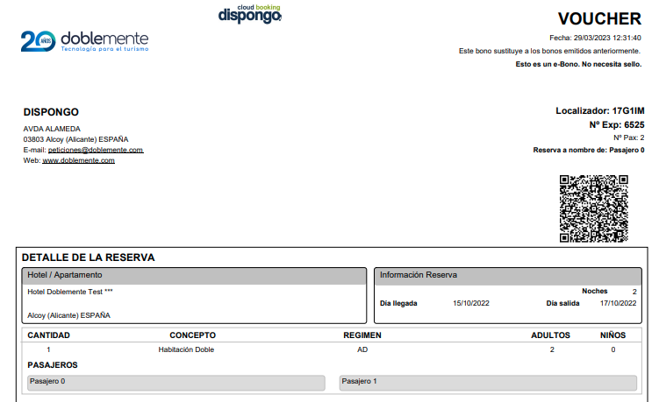Click the CONCEPTO column header
Screen dimensions: 659x402
pos(192,335)
